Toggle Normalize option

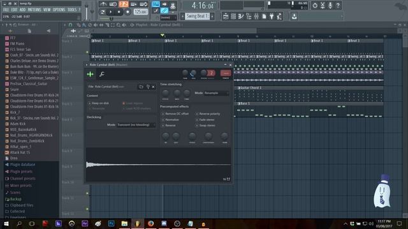pyautogui.click(x=170, y=120)
